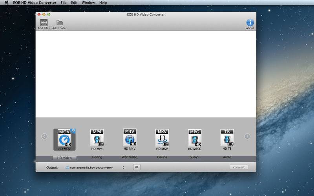Image resolution: width=314 pixels, height=196 pixels.
Task: Select the Video category tab
Action: (194, 158)
